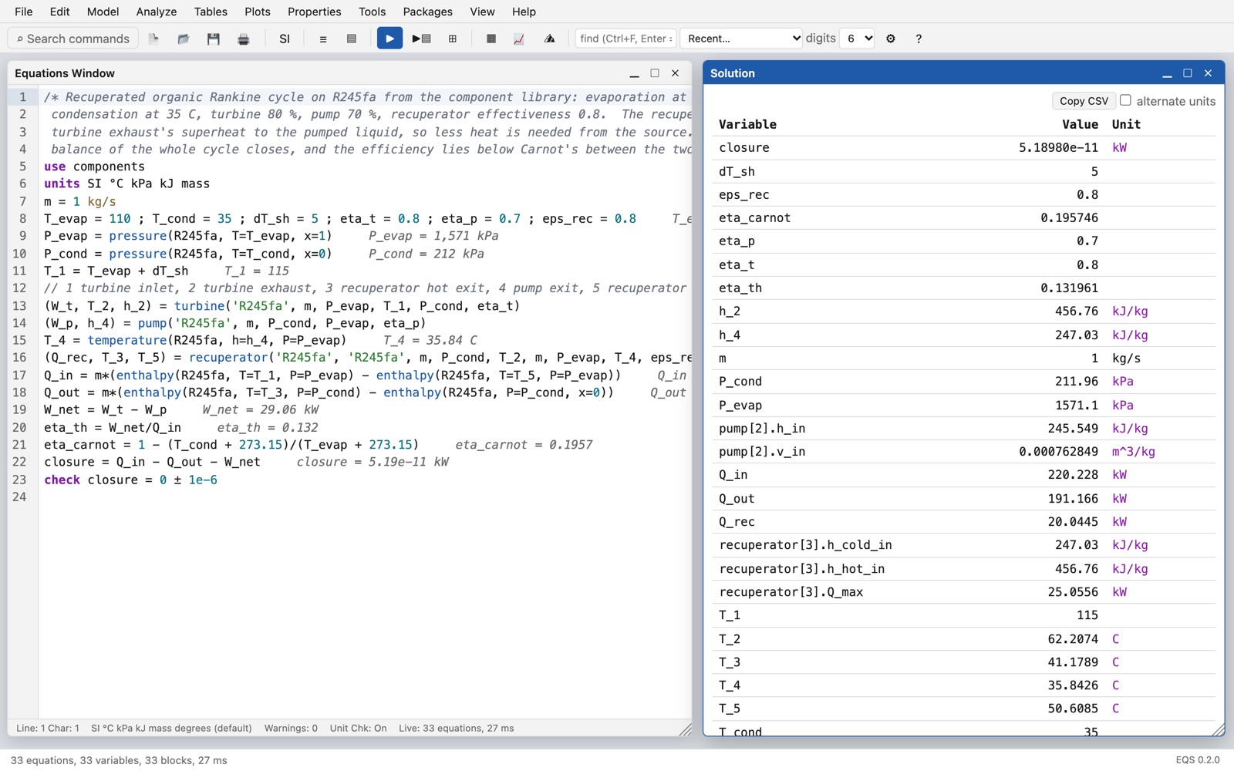Click the three-lines list icon in toolbar
This screenshot has width=1234, height=771.
[323, 39]
